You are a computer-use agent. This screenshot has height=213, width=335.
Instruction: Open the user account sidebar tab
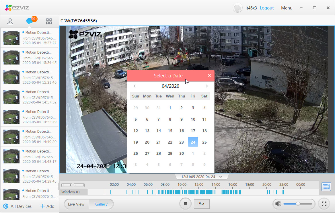pyautogui.click(x=10, y=22)
